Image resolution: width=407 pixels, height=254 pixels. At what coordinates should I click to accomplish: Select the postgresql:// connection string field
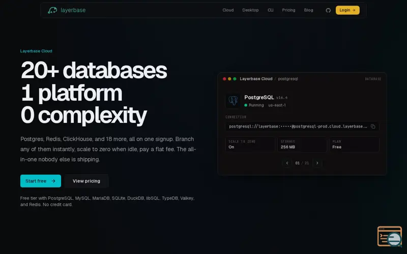[x=302, y=126]
